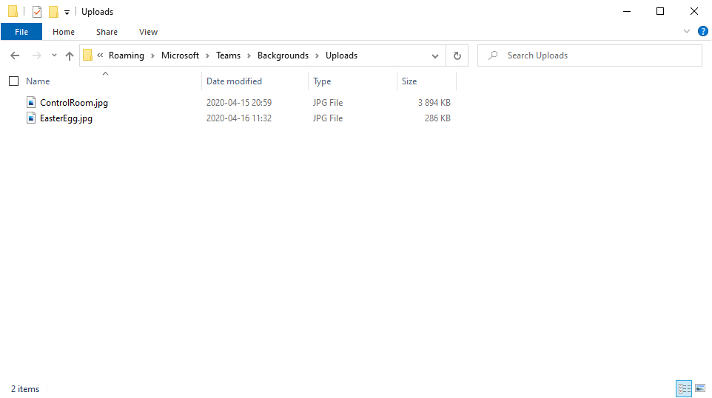Click the New folder quick access icon
The image size is (712, 398).
53,12
